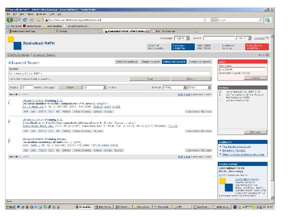Open the entries selection dropdown showing 'all'

coord(95,87)
